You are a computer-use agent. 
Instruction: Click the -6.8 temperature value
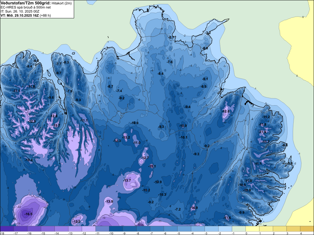click(x=205, y=48)
